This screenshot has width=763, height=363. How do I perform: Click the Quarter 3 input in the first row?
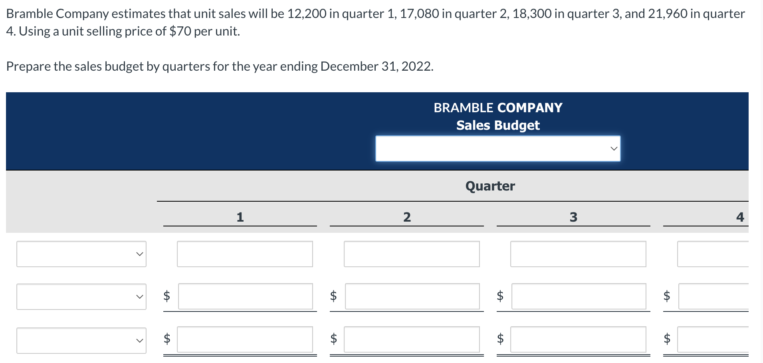(x=578, y=254)
